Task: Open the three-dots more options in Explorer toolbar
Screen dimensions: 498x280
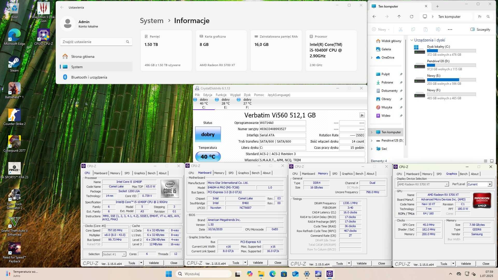Action: click(450, 29)
